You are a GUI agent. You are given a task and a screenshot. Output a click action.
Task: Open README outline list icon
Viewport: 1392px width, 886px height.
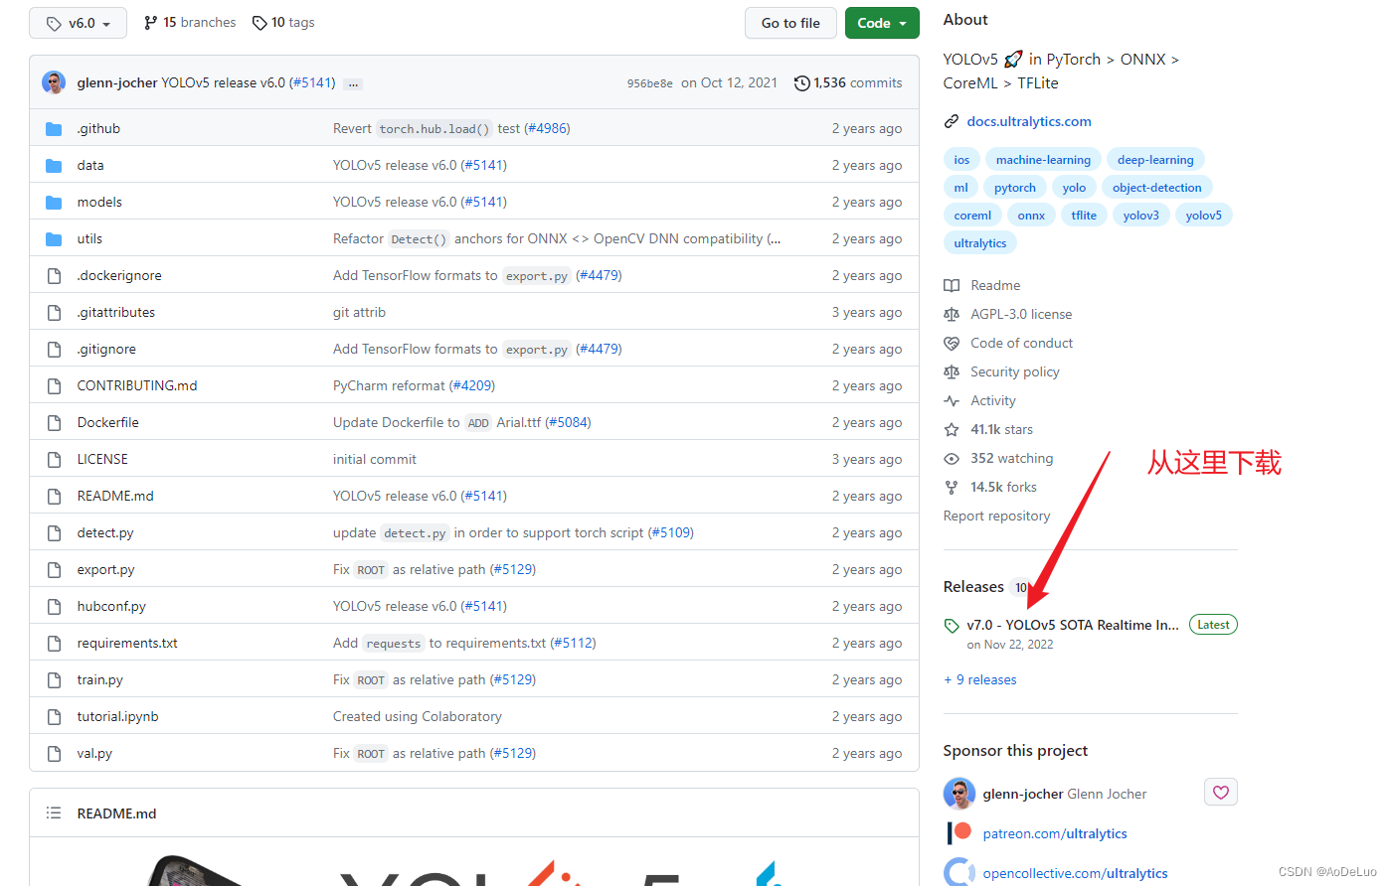(x=54, y=812)
